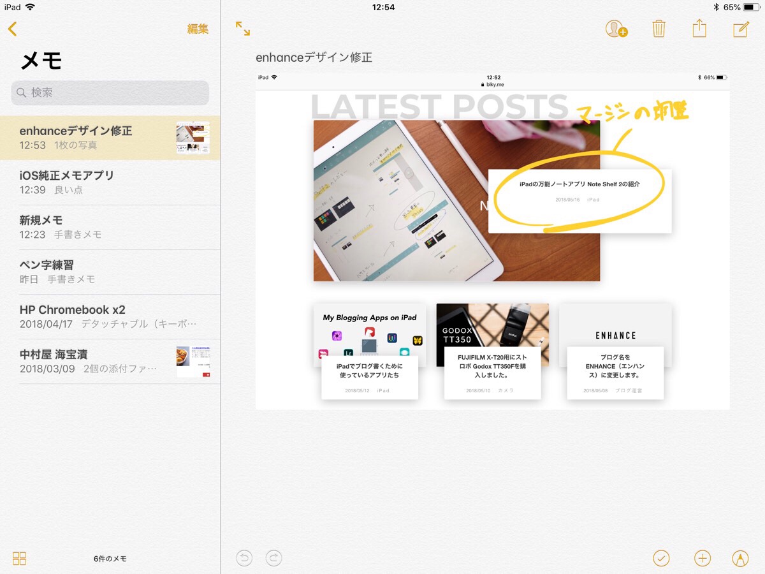Redo the last action
Screen dimensions: 765x574
pyautogui.click(x=273, y=558)
